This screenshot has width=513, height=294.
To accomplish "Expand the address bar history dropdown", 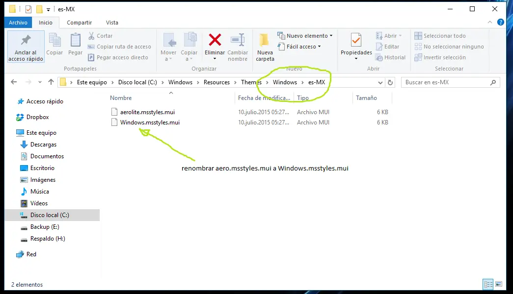I will click(380, 83).
